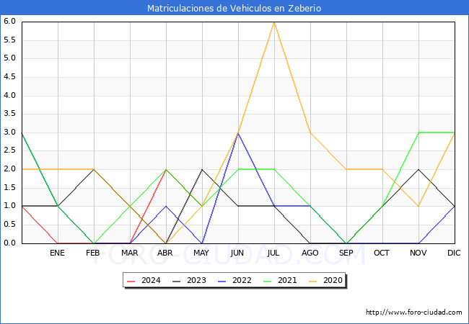Click the 2020 legend entry label
469x324 pixels.
coord(333,281)
